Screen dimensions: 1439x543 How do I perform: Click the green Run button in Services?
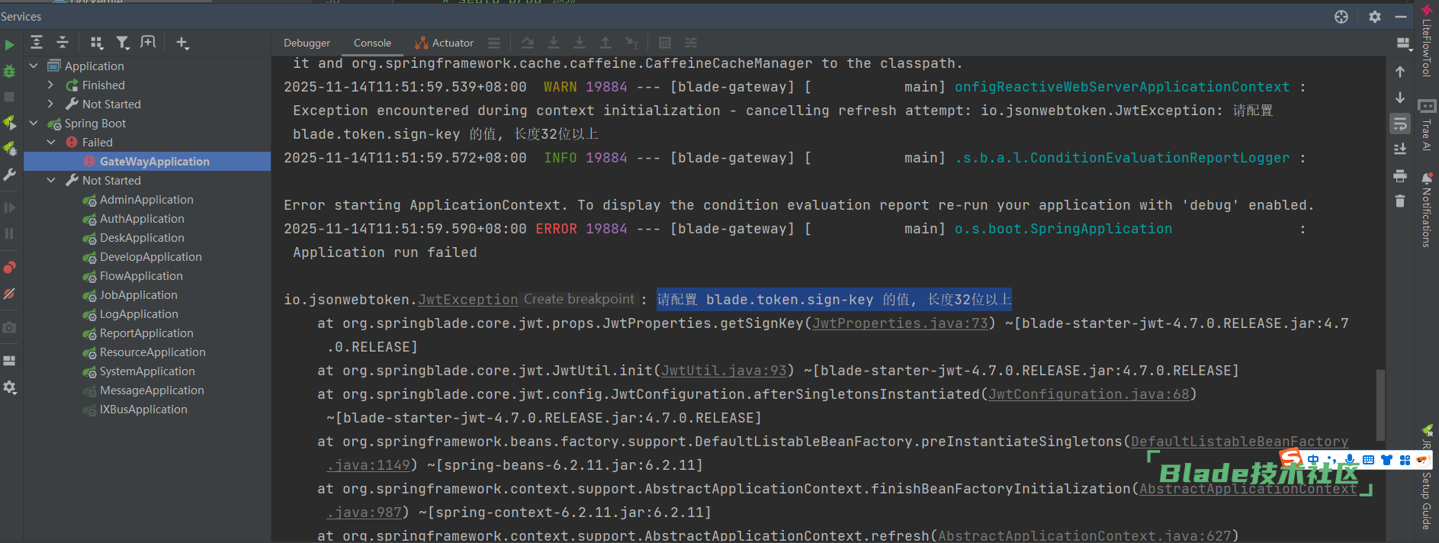pos(9,45)
